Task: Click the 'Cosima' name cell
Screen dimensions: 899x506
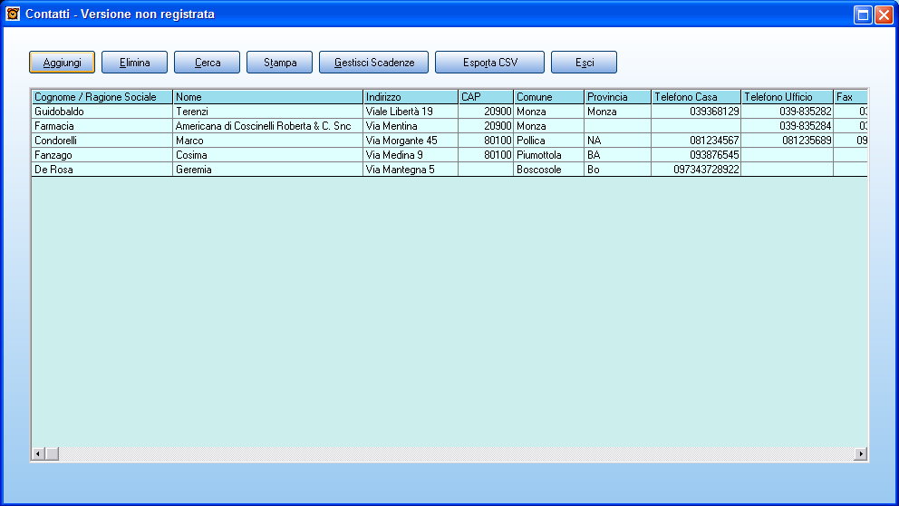Action: pyautogui.click(x=267, y=155)
